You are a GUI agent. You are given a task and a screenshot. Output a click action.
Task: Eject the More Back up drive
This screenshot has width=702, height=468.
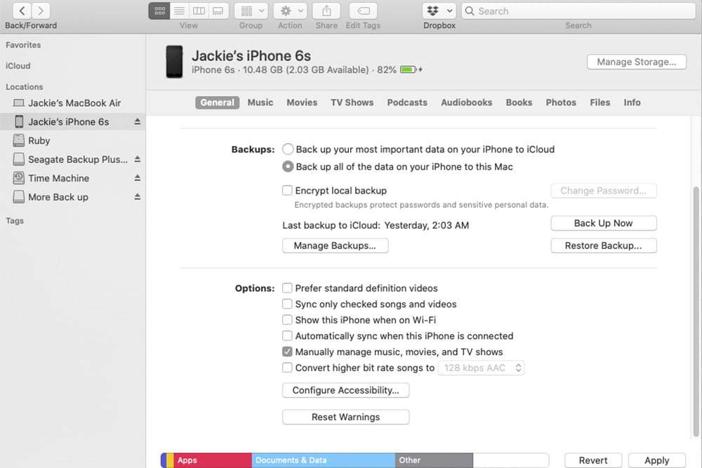[x=138, y=197]
